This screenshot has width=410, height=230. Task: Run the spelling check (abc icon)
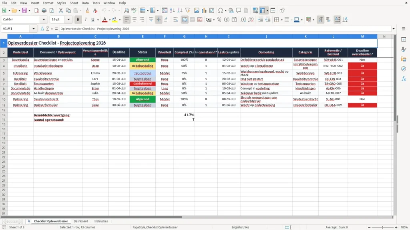pyautogui.click(x=134, y=10)
